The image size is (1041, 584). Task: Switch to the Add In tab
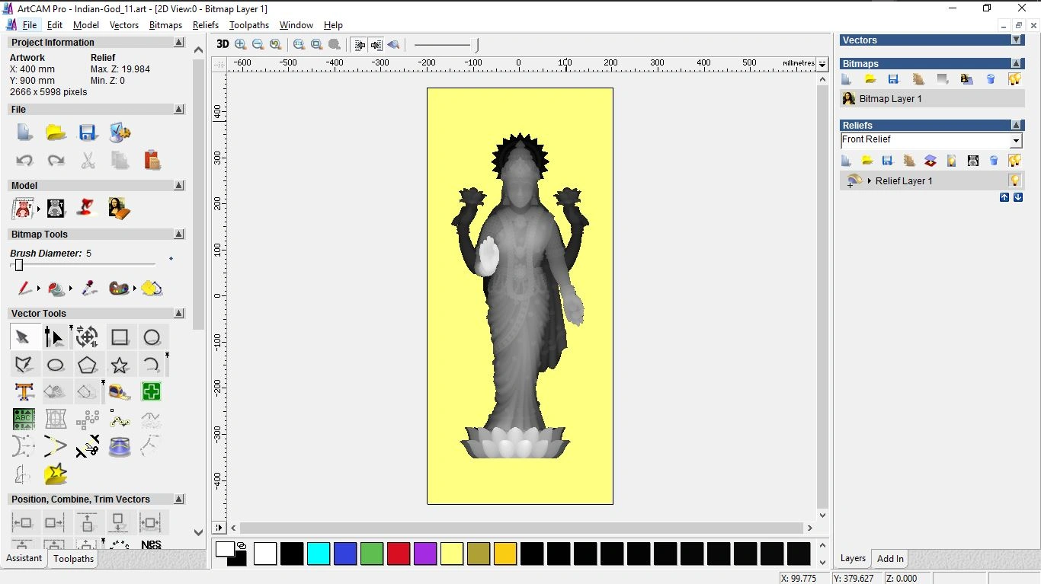889,558
